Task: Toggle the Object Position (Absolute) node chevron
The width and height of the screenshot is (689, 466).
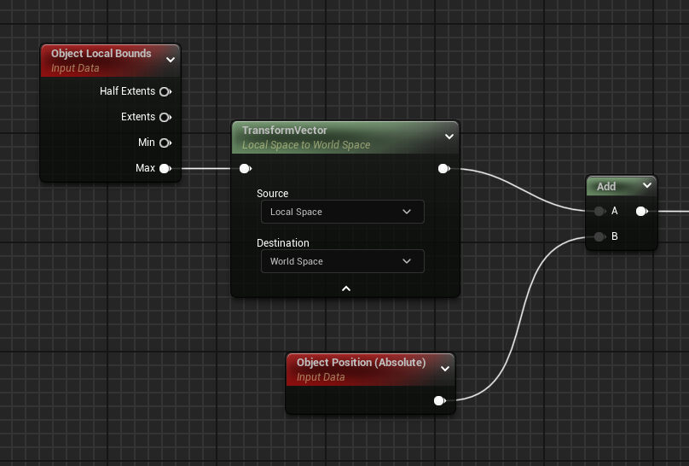Action: pos(444,369)
